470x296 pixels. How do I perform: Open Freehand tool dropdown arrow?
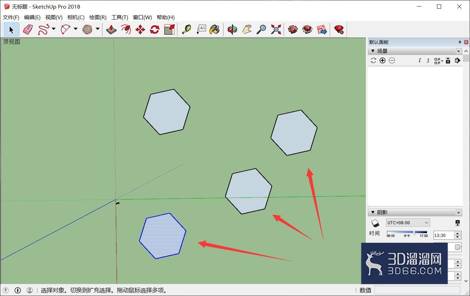(54, 29)
